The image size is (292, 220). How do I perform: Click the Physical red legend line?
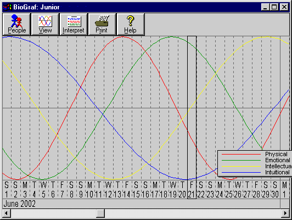pyautogui.click(x=241, y=155)
